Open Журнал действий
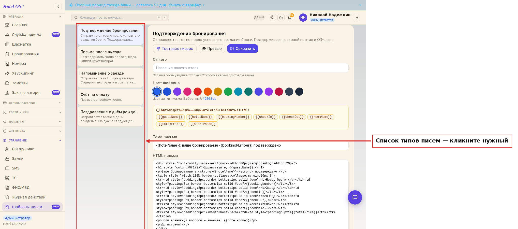 (x=32, y=197)
